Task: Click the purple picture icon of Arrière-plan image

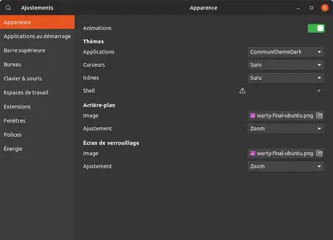Action: [252, 116]
